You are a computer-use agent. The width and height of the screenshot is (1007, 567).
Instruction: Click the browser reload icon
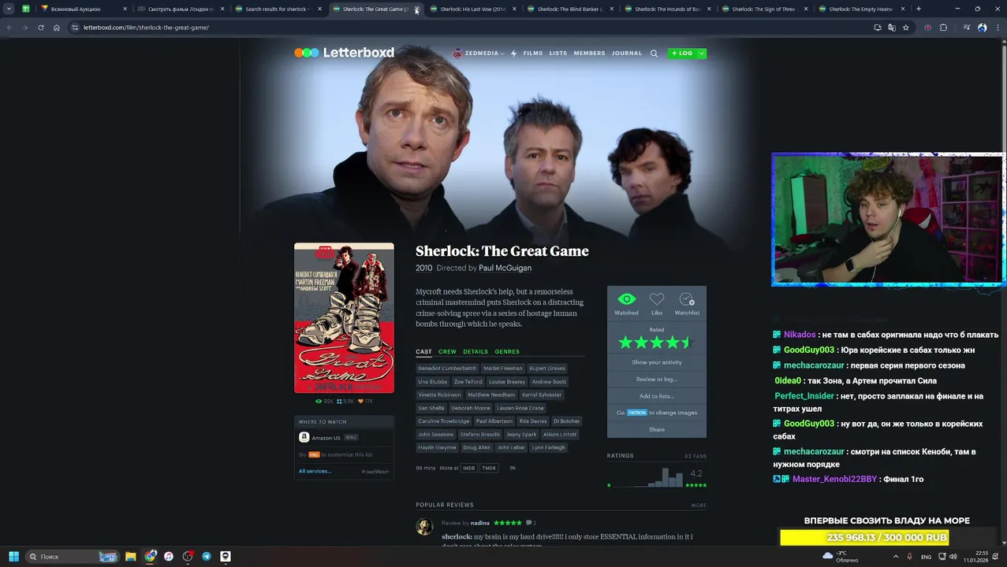pos(41,28)
